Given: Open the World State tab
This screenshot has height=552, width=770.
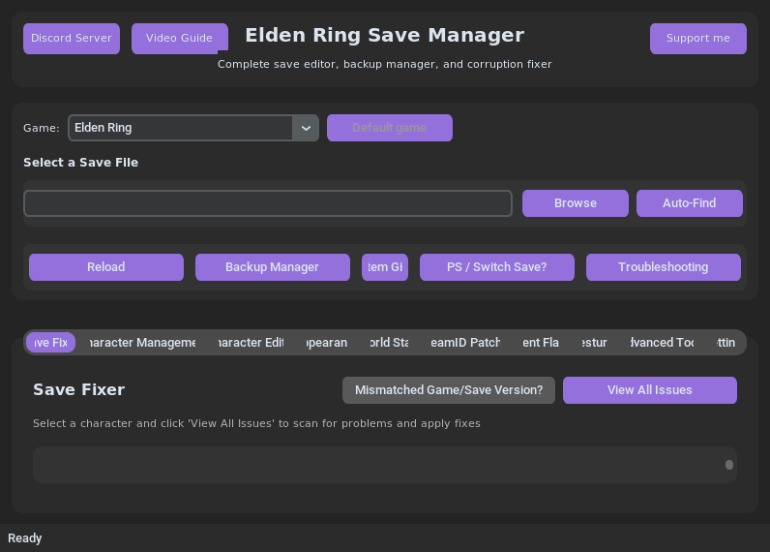Looking at the screenshot, I should 389,343.
